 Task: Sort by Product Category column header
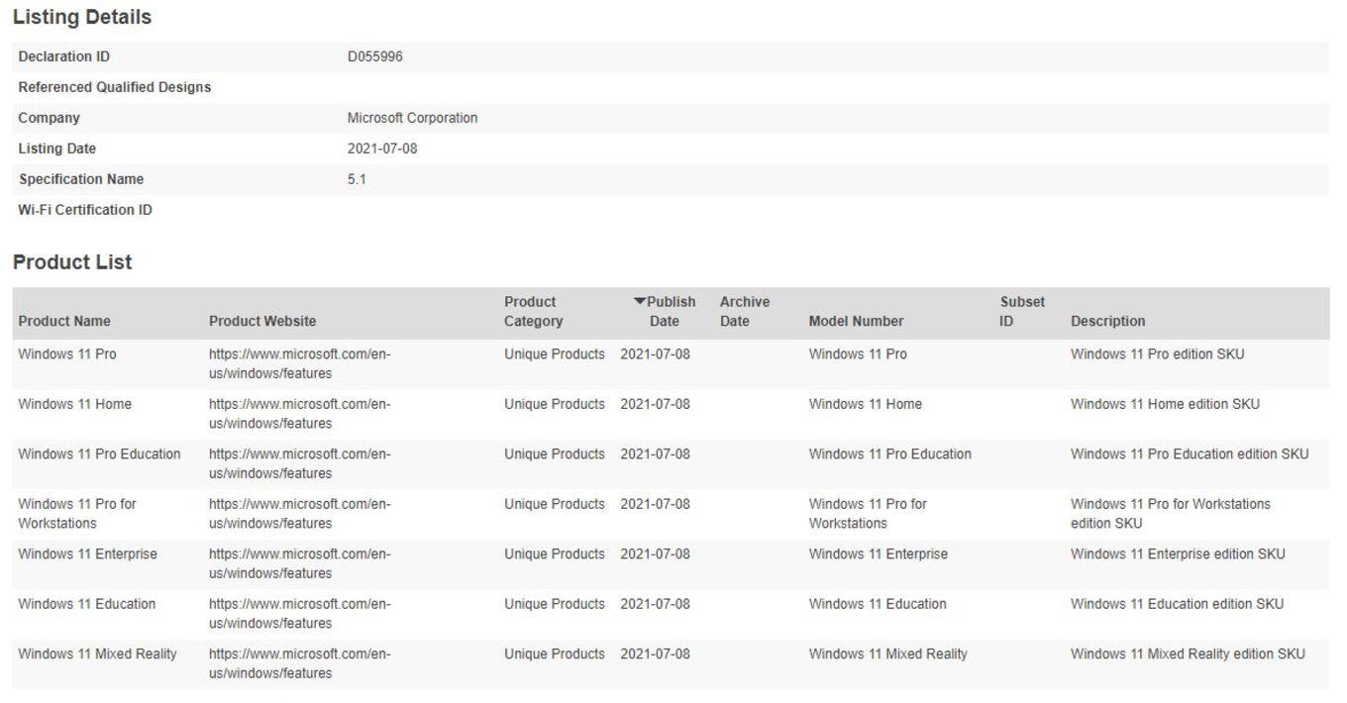pos(533,311)
